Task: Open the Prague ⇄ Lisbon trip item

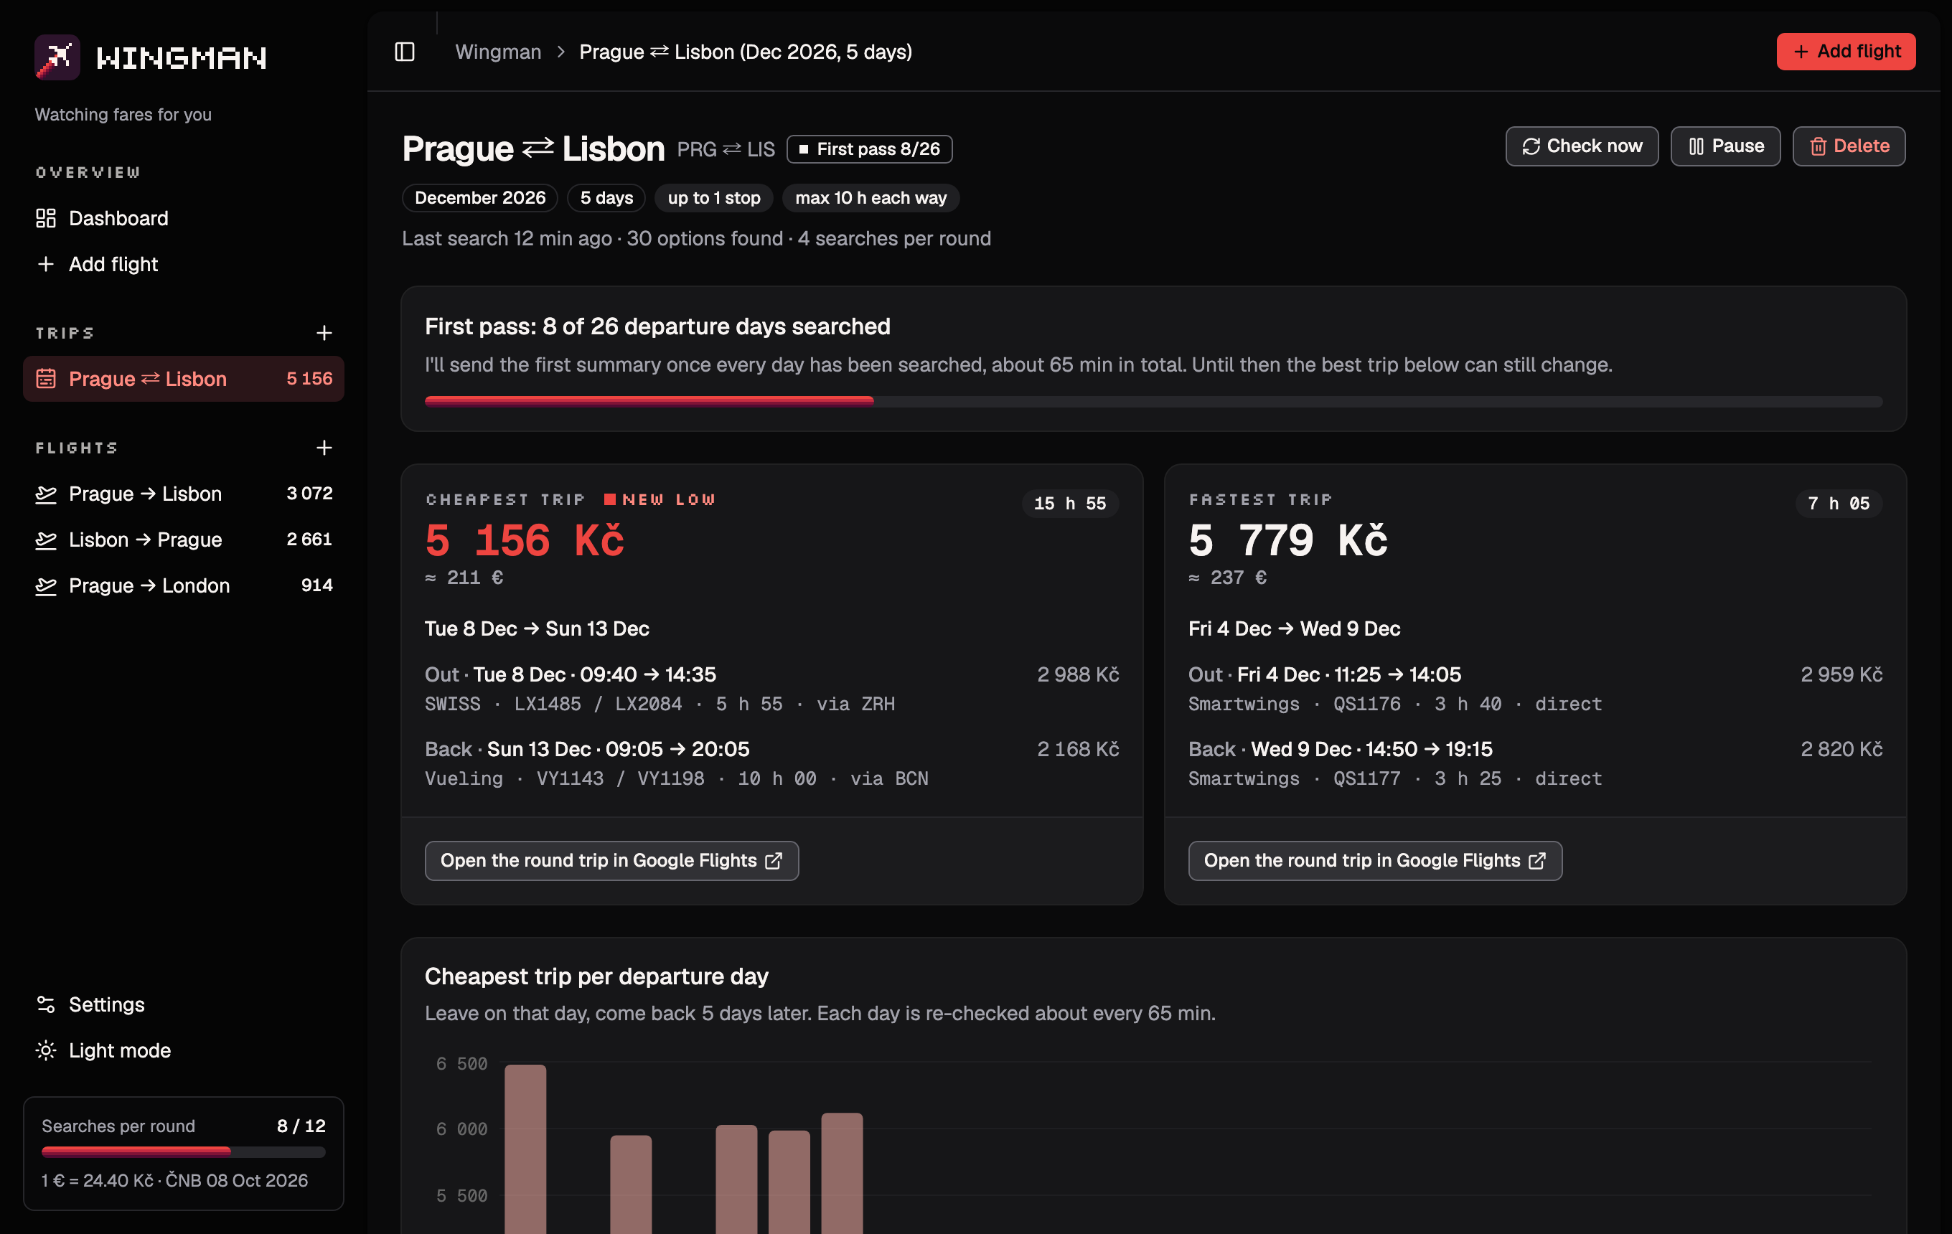Action: [x=183, y=378]
